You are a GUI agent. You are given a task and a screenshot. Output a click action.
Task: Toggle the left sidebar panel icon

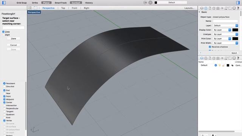[4, 3]
